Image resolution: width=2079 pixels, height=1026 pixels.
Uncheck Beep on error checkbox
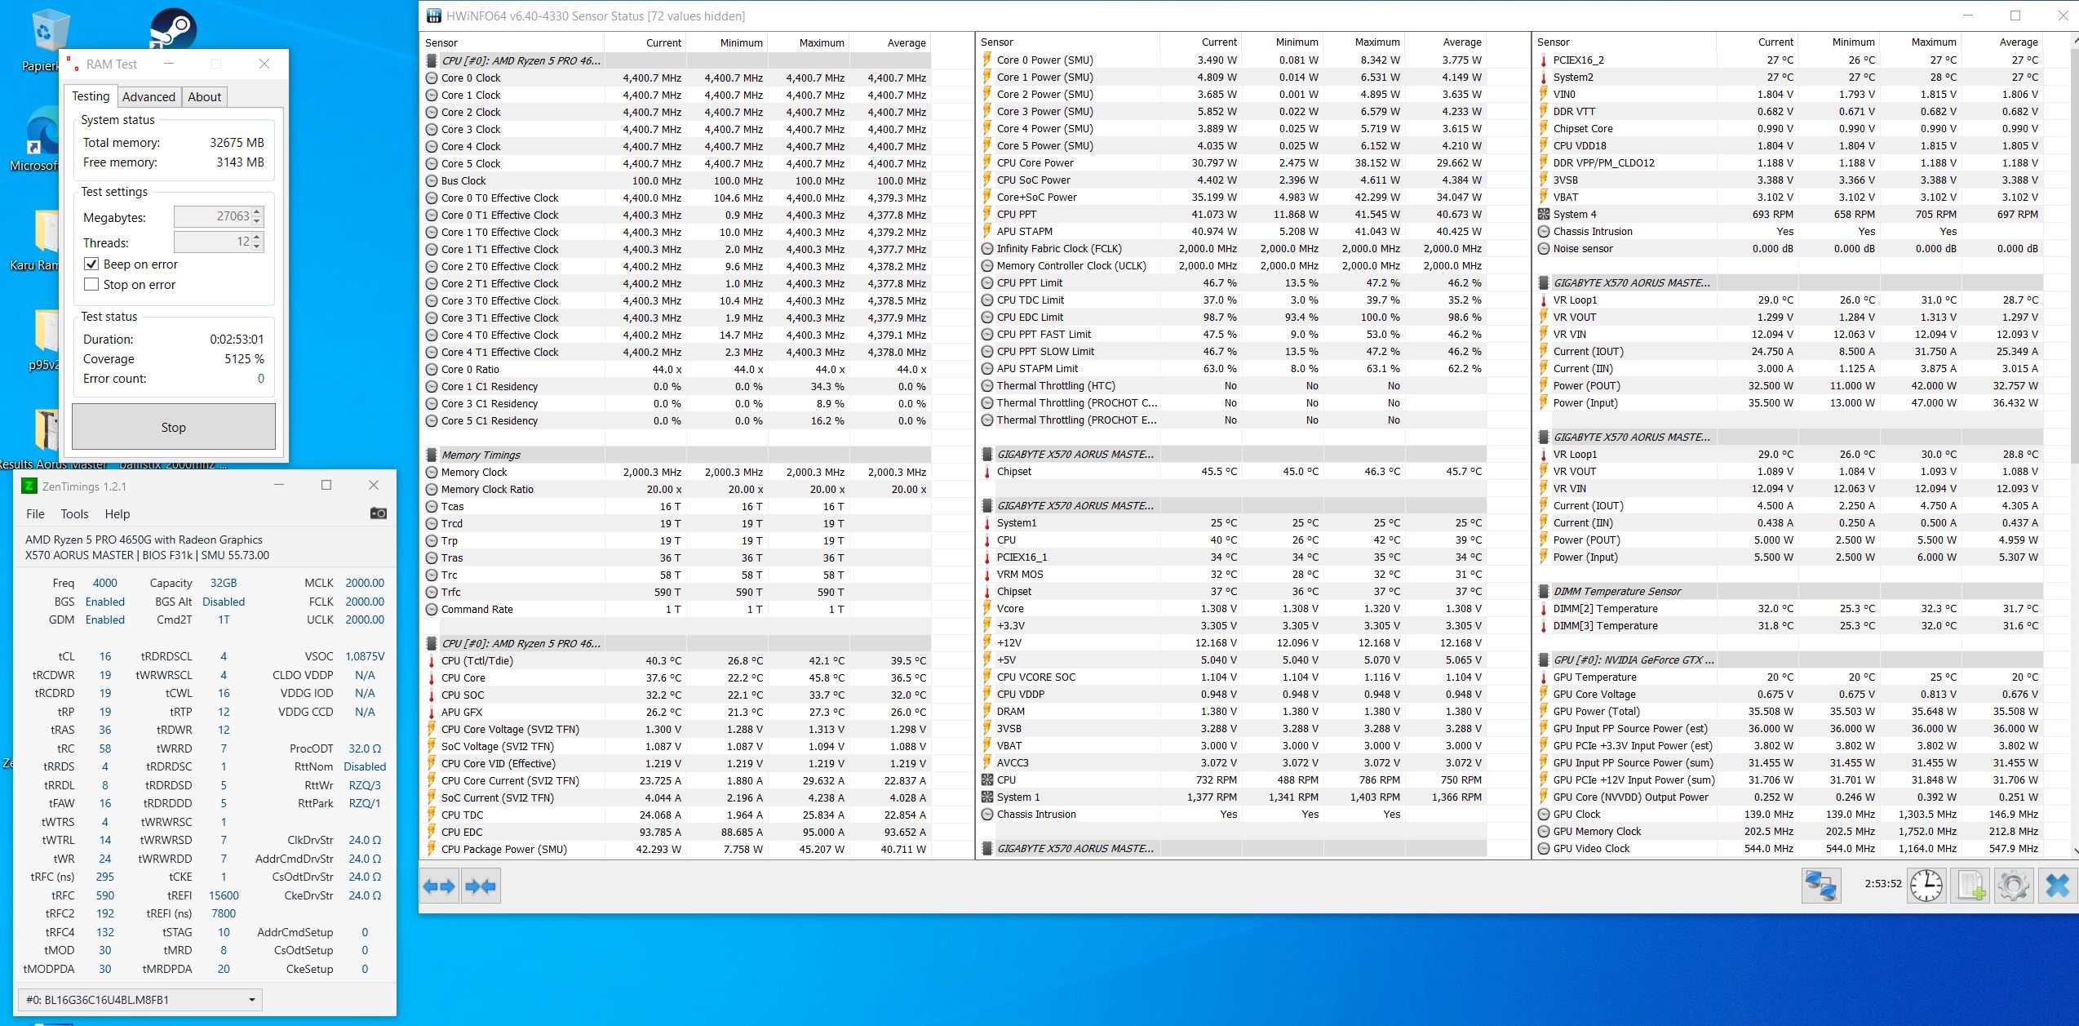92,264
